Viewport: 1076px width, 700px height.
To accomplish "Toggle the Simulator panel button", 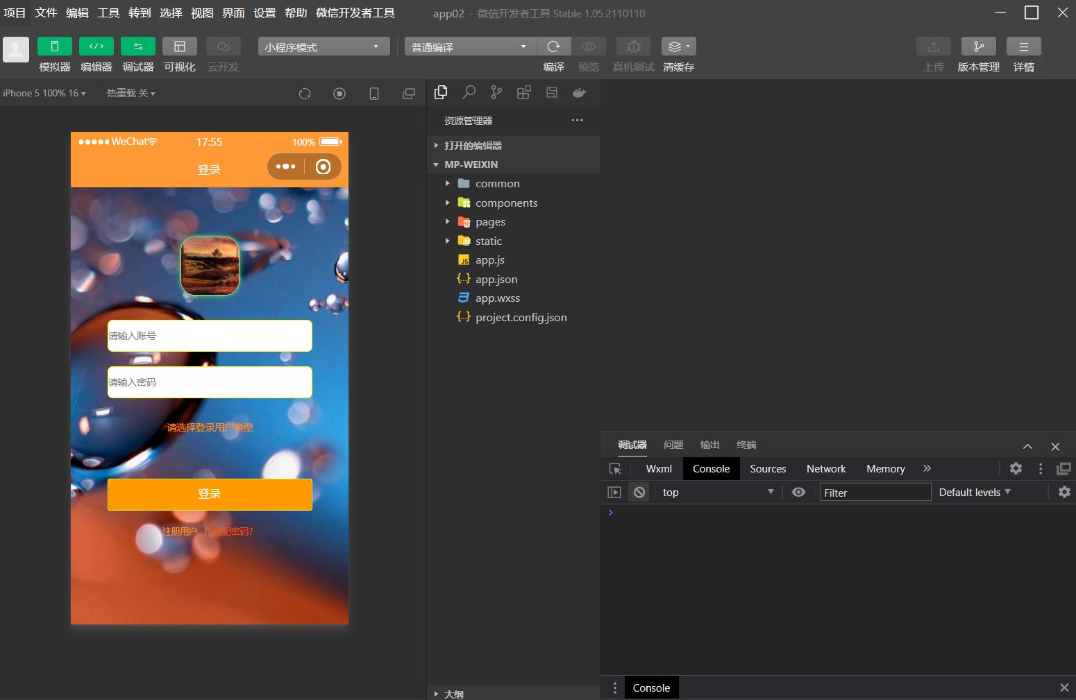I will click(55, 46).
